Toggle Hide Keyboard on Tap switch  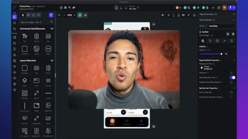click(x=232, y=78)
